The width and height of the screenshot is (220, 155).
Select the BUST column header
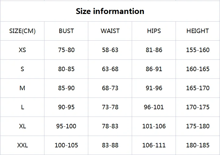pyautogui.click(x=66, y=31)
